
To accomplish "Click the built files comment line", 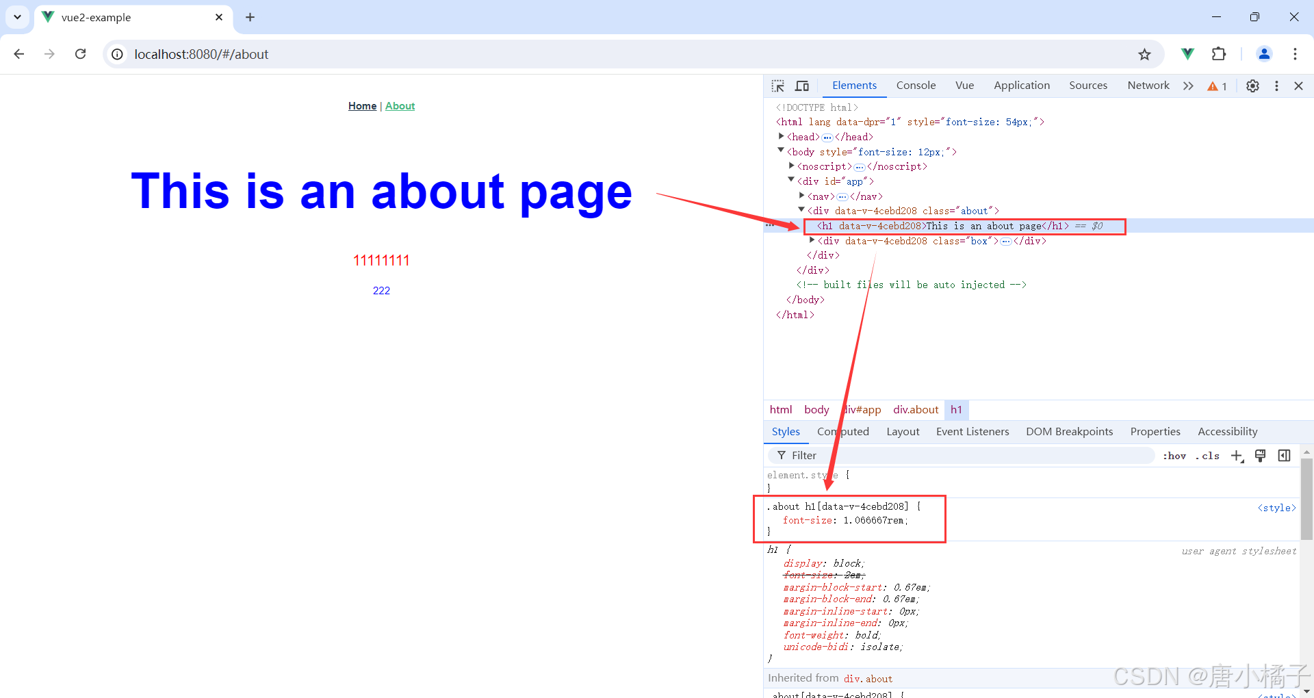I will (911, 285).
